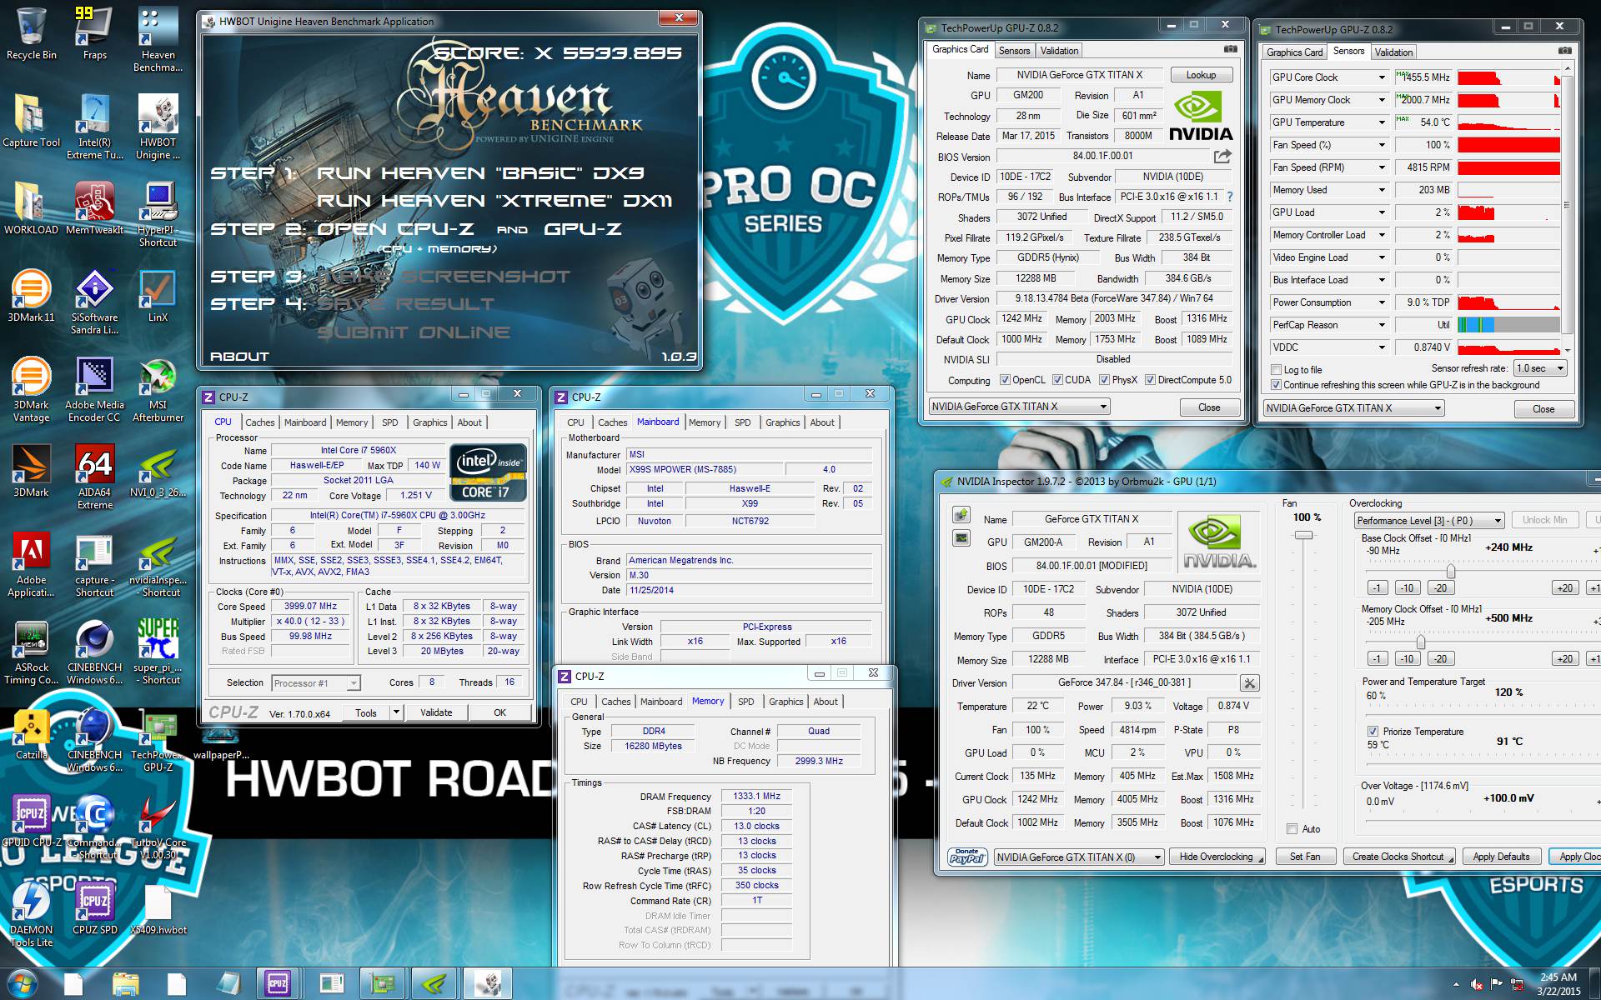The image size is (1601, 1000).
Task: Open the Graphics tab in CPU-Z Memory window
Action: 785,702
